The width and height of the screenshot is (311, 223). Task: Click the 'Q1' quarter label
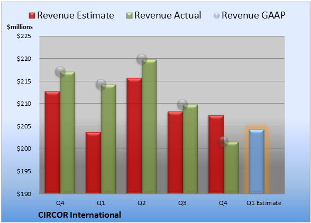100,203
